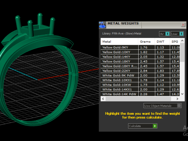Click the horizontal scroll left arrow
Image resolution: width=188 pixels, height=141 pixels.
click(x=103, y=99)
